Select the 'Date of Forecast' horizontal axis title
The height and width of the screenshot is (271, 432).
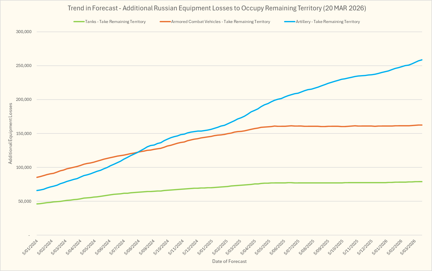click(x=229, y=261)
